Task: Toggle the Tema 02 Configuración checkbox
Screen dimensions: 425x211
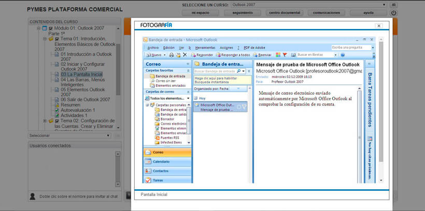Action: coord(56,121)
